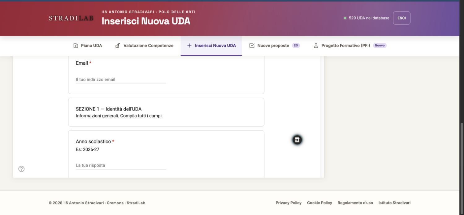Open the Piano UDA tab
This screenshot has width=464, height=215.
click(x=88, y=45)
